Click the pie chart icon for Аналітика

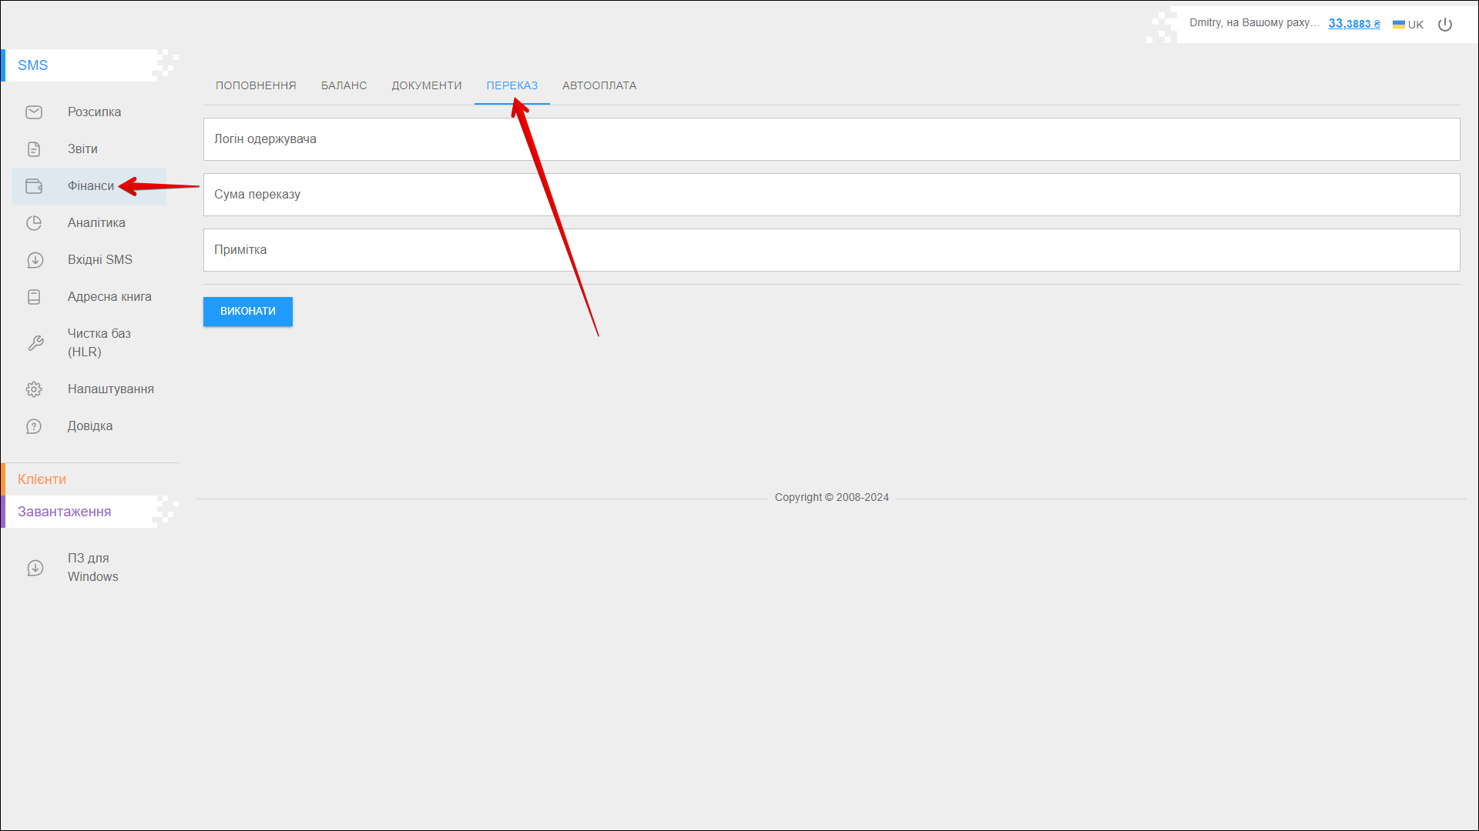coord(34,223)
